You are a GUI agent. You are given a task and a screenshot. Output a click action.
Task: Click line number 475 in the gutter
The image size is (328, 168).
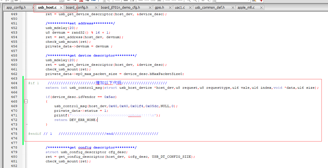point(14,134)
